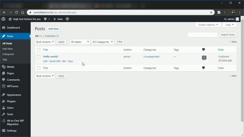Click the bottom Apply button

[61, 76]
